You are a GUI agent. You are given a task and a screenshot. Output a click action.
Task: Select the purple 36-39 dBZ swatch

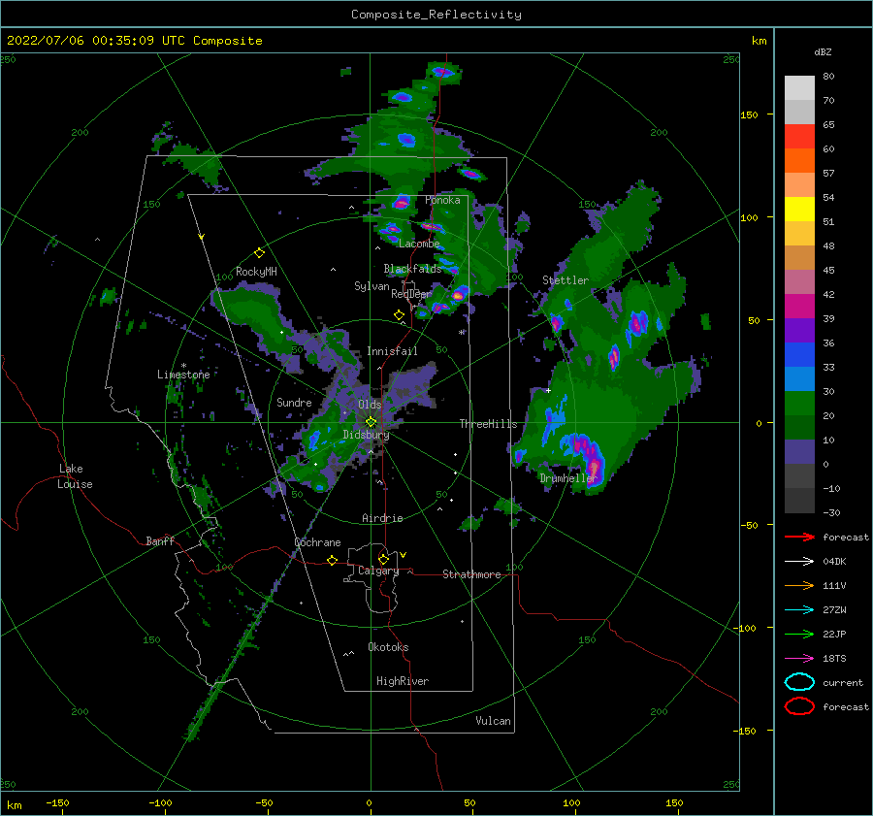click(x=799, y=331)
